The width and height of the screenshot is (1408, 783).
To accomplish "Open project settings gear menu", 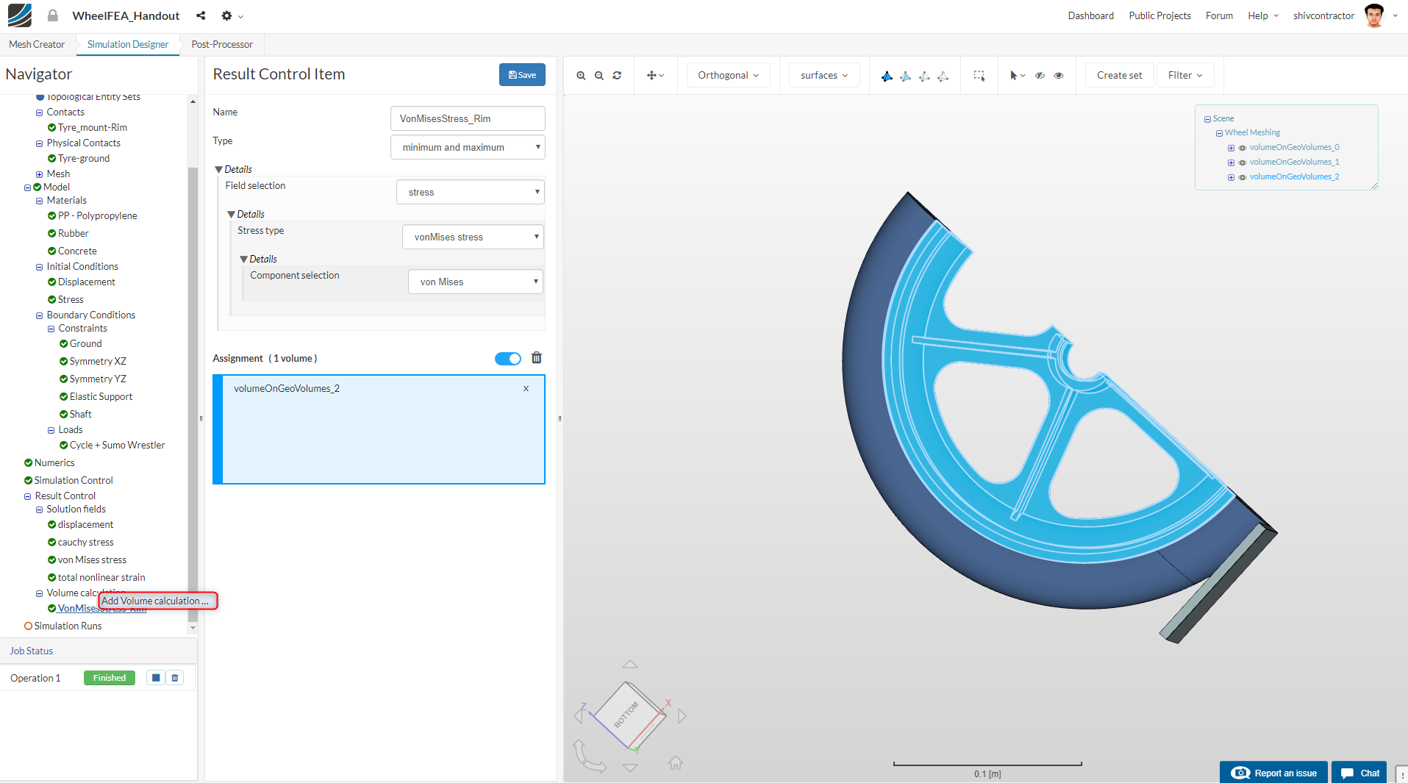I will pyautogui.click(x=232, y=15).
